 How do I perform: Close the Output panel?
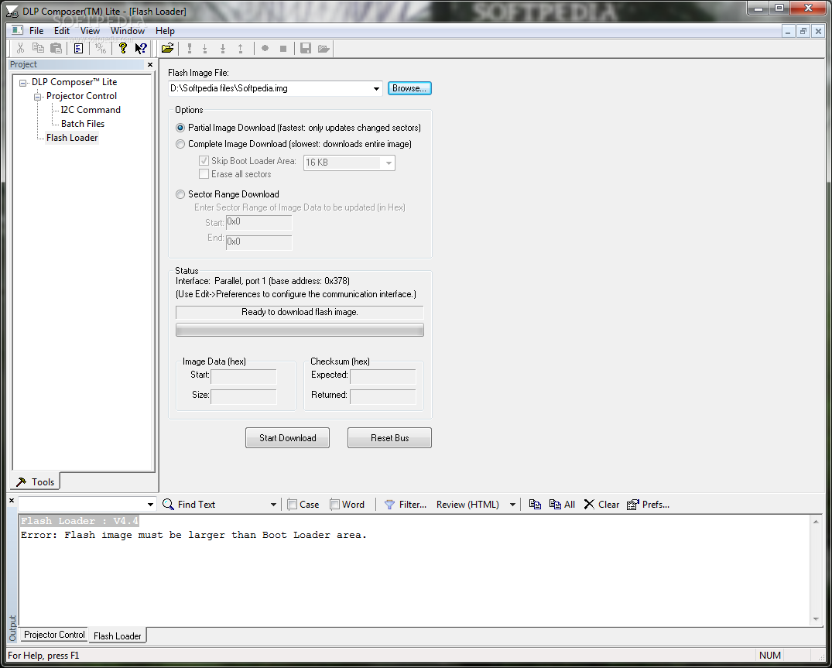[11, 500]
